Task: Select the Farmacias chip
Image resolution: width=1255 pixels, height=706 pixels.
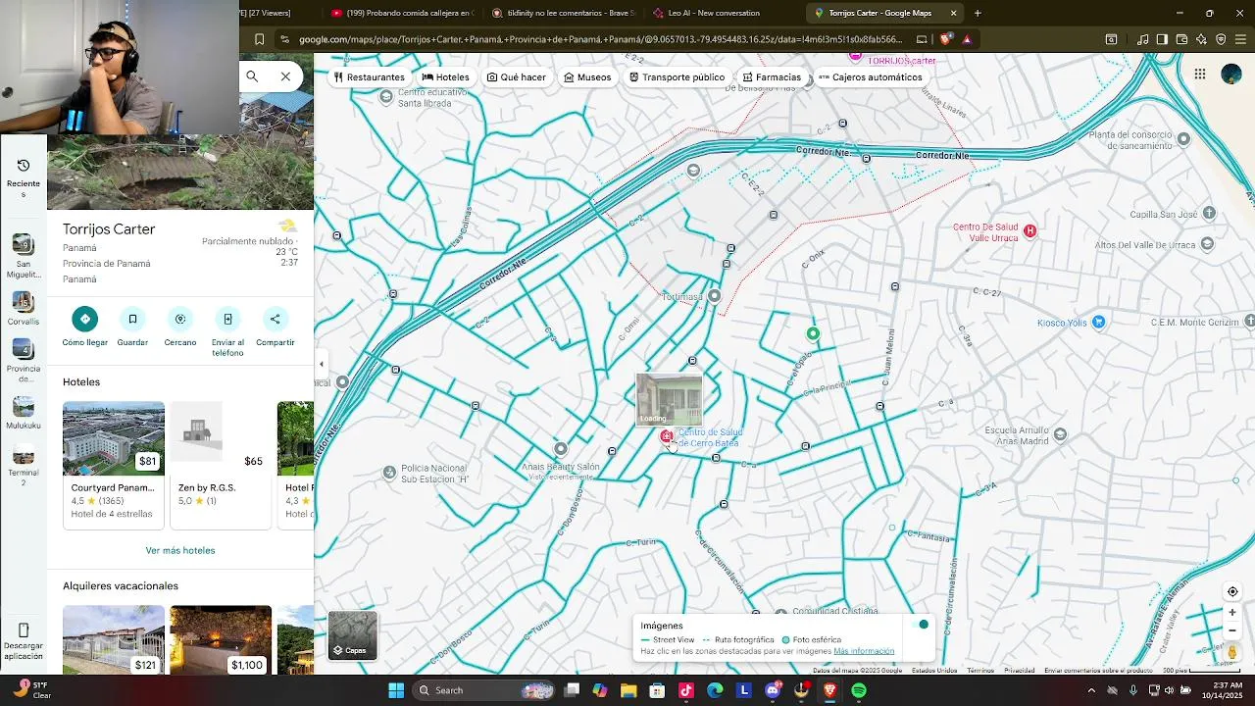Action: [x=773, y=77]
